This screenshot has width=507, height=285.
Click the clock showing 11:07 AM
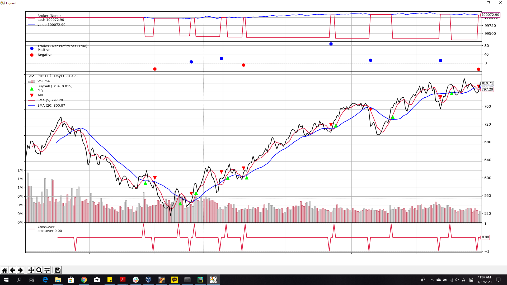[484, 279]
